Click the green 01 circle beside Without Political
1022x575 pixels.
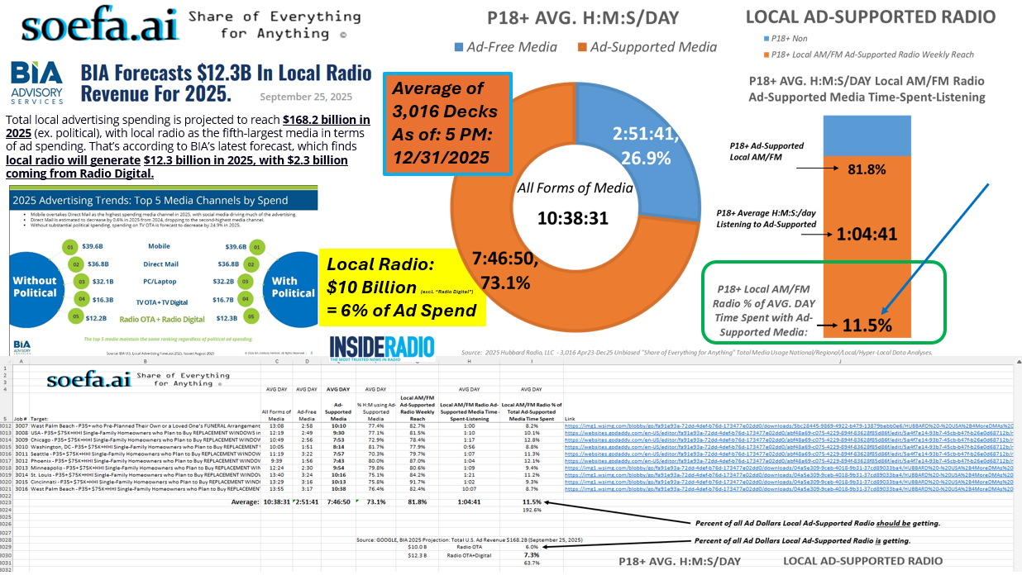click(70, 246)
